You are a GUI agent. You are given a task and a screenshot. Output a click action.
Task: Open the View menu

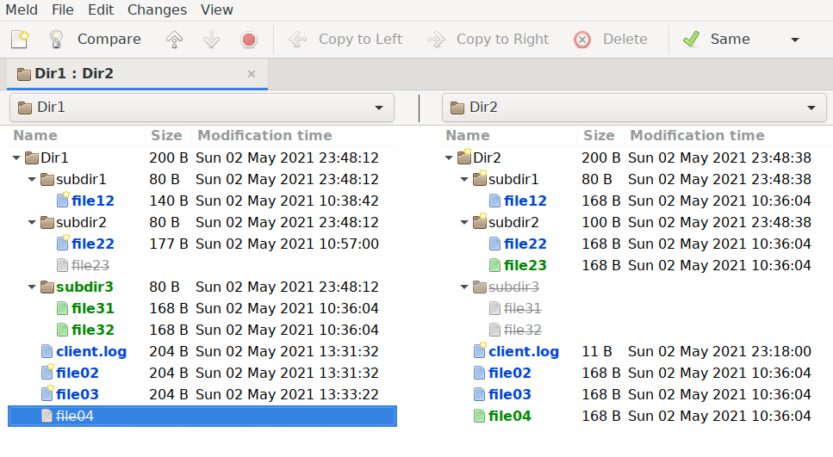[x=217, y=10]
